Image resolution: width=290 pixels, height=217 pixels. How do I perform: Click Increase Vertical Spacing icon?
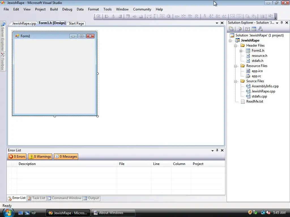click(211, 16)
